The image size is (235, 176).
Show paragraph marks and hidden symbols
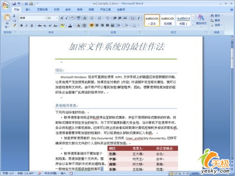pyautogui.click(x=139, y=18)
